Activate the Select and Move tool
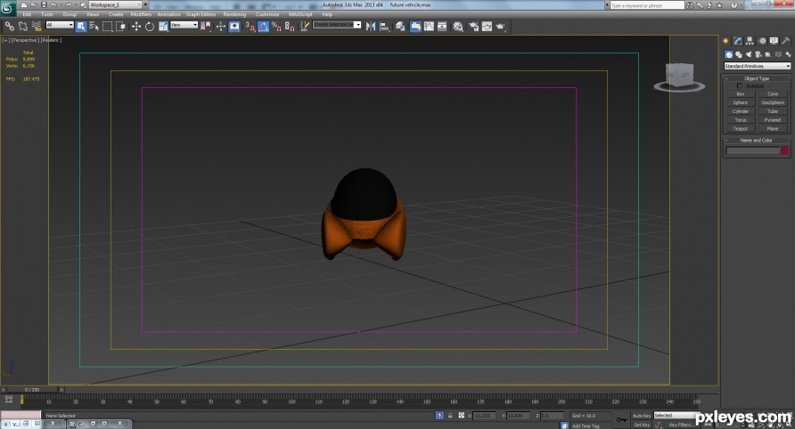 (136, 27)
